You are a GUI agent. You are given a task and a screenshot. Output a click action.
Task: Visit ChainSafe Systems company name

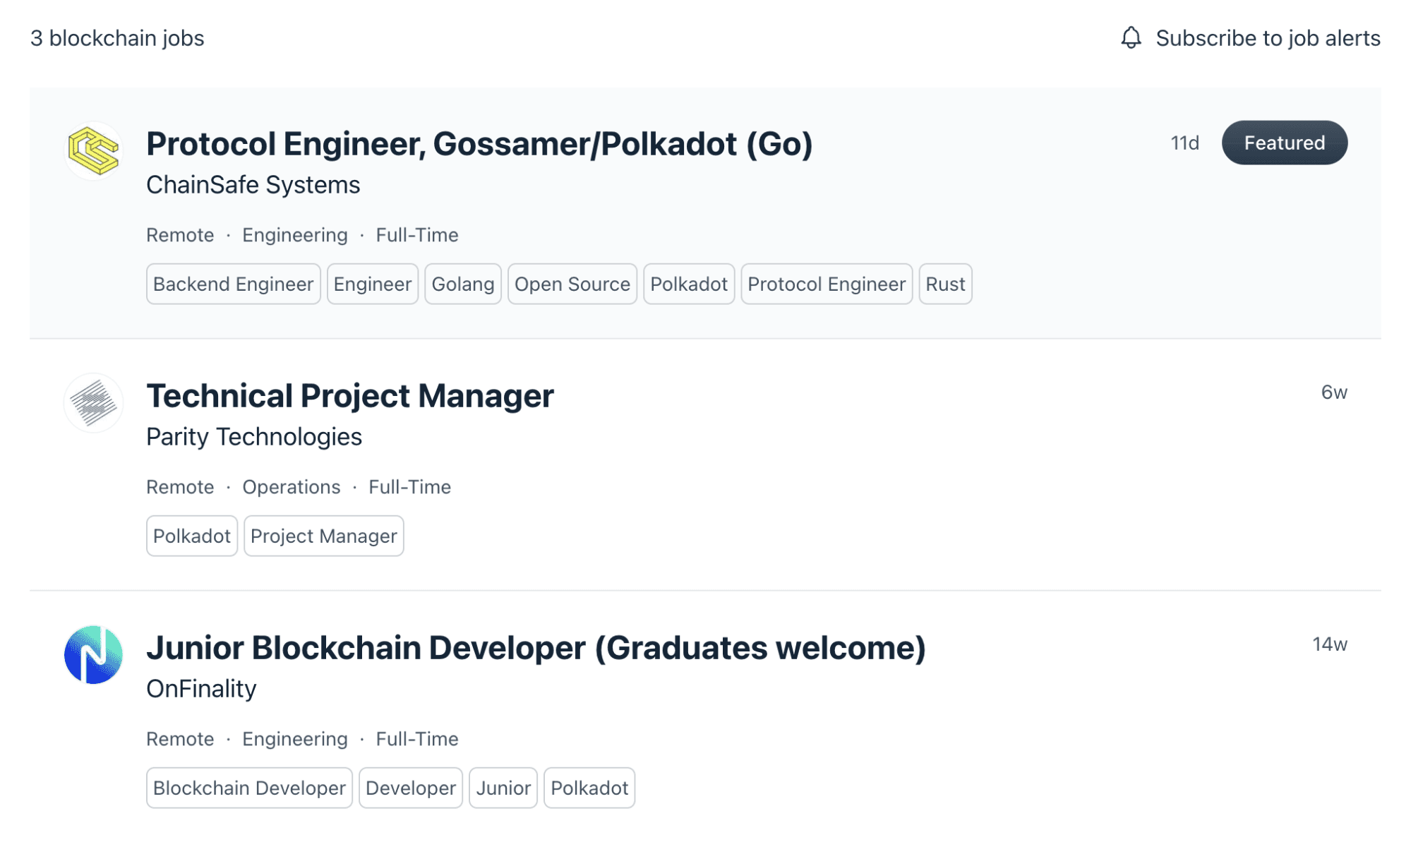pyautogui.click(x=253, y=185)
